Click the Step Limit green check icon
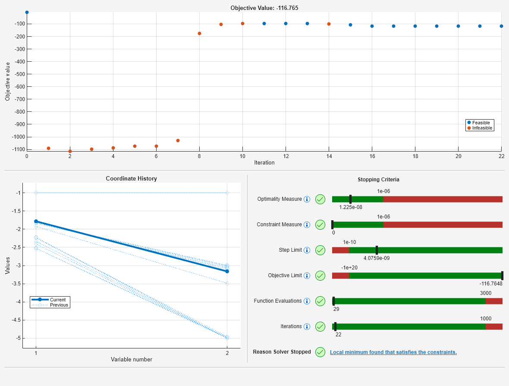 pos(320,250)
